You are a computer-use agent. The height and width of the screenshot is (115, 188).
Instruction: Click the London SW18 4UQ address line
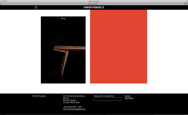(x=71, y=102)
